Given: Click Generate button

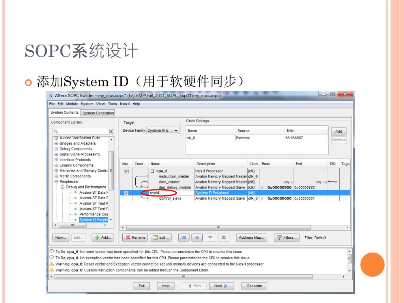Looking at the screenshot, I should coord(254,286).
